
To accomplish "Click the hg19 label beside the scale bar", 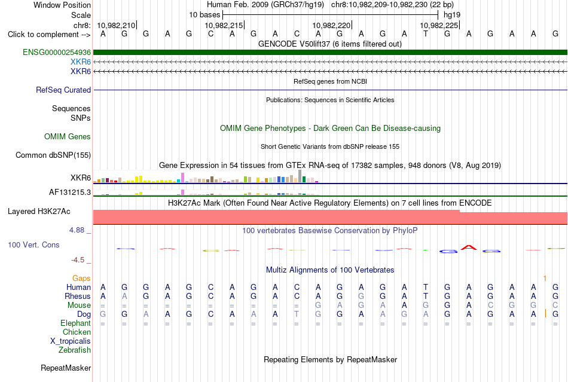I will pos(452,15).
